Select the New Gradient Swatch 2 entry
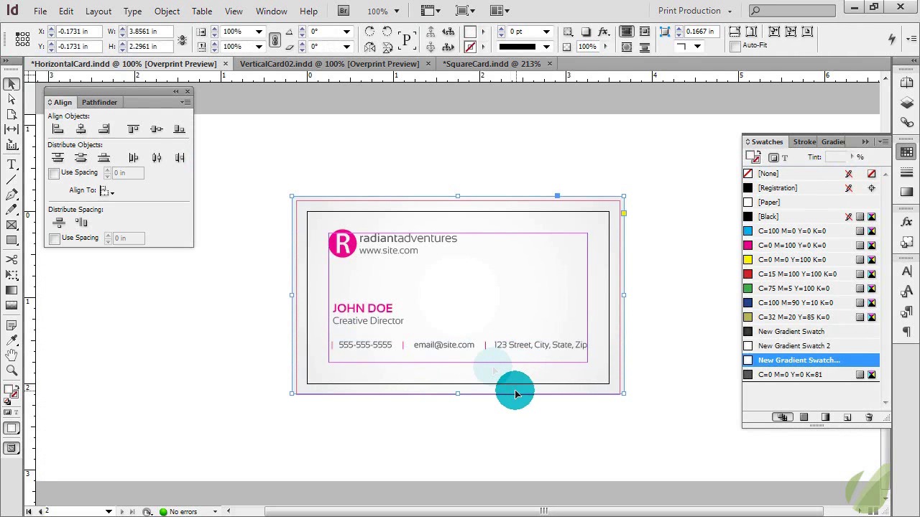The image size is (920, 517). pyautogui.click(x=811, y=346)
